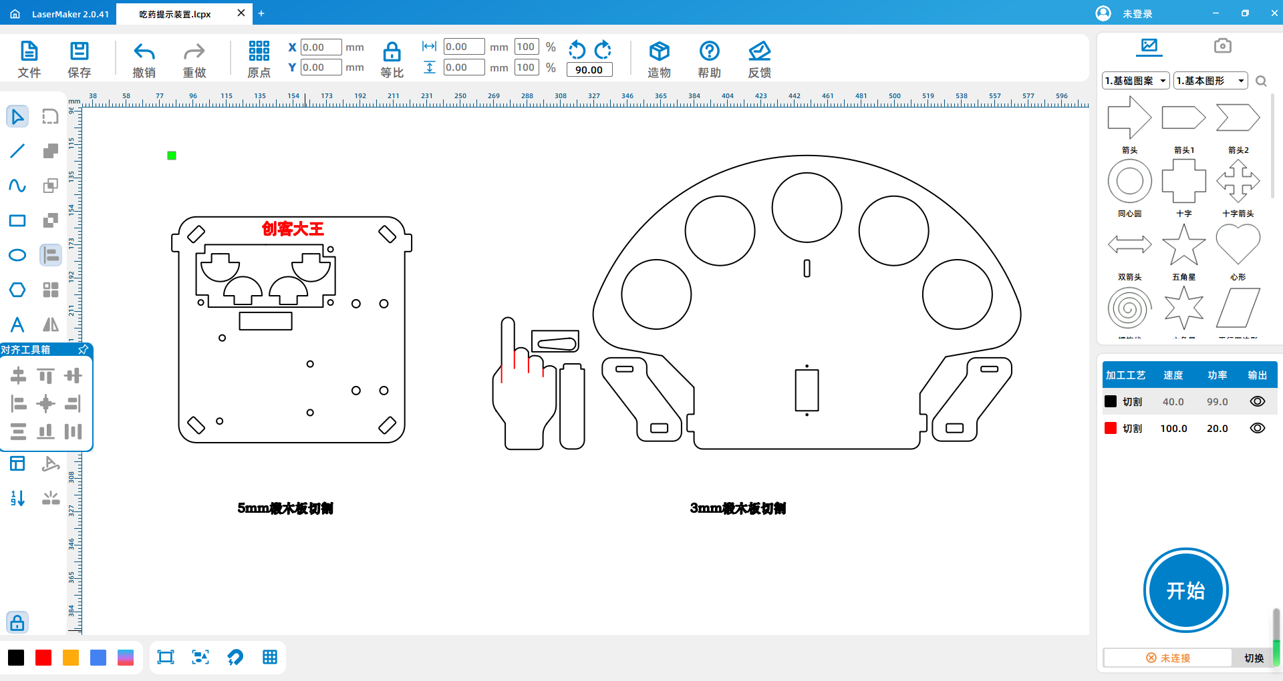Click rotate clockwise icon

pyautogui.click(x=603, y=50)
